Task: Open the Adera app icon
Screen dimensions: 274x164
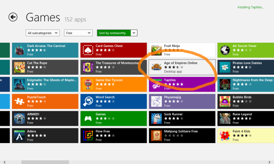Action: (x=19, y=136)
